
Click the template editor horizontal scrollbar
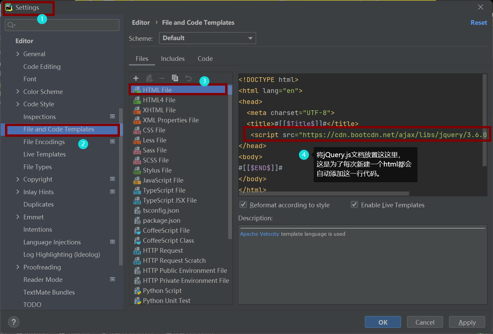[x=324, y=194]
